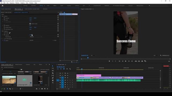Switch to the Audio workspace
Image resolution: width=172 pixels, height=96 pixels.
(62, 6)
